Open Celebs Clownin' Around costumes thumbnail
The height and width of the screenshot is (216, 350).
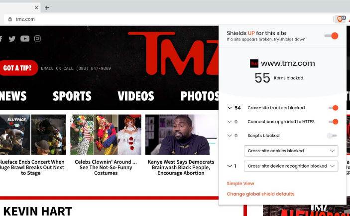point(106,135)
